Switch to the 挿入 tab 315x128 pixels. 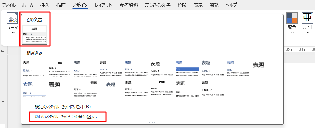tap(45, 5)
